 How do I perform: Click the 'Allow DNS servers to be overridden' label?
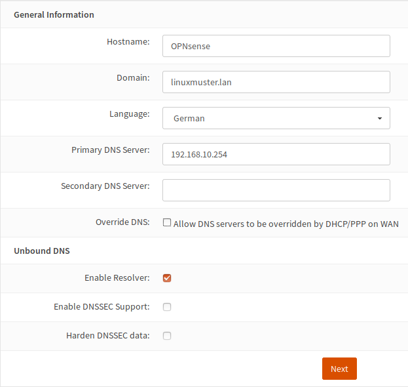(x=286, y=224)
